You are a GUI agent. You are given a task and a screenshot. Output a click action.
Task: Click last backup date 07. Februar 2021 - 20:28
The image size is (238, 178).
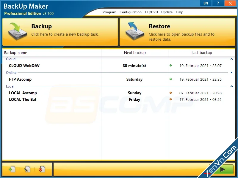201,93
